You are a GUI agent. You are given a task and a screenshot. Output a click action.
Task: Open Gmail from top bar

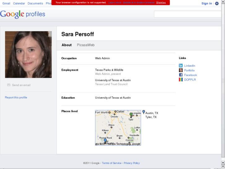pos(6,3)
